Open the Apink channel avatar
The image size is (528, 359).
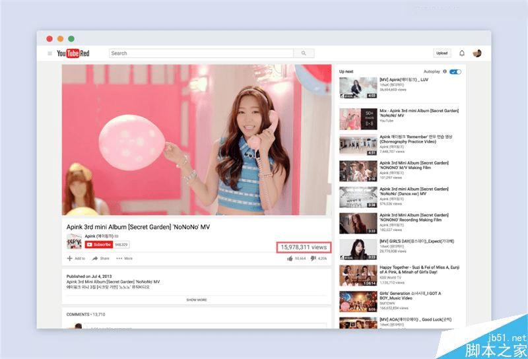pos(74,242)
